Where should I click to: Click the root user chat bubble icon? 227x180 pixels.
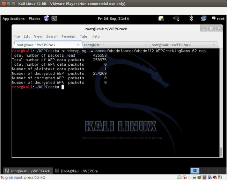(214, 19)
